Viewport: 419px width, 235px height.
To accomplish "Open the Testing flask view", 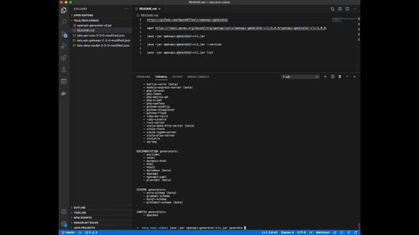I will click(64, 70).
